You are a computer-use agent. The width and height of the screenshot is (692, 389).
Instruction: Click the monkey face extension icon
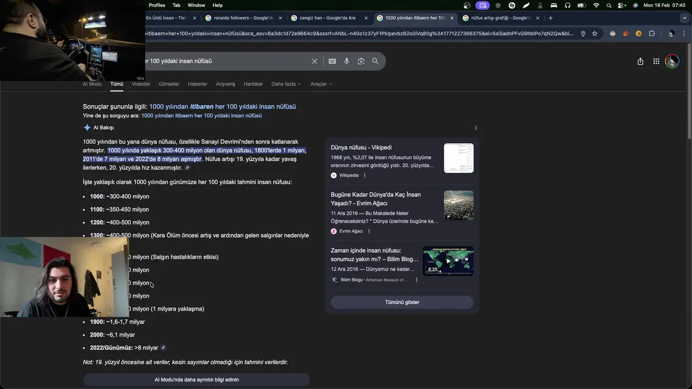613,33
